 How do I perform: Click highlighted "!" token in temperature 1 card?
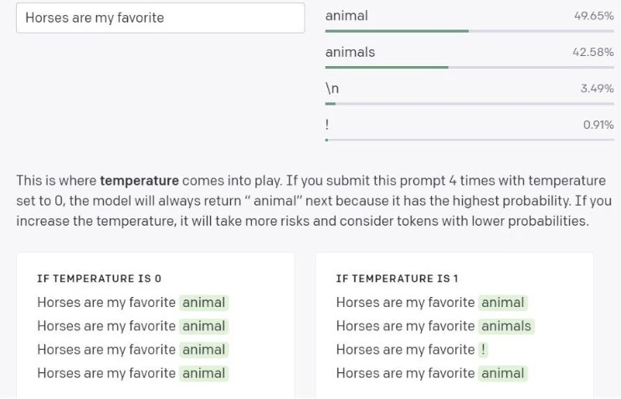[484, 350]
